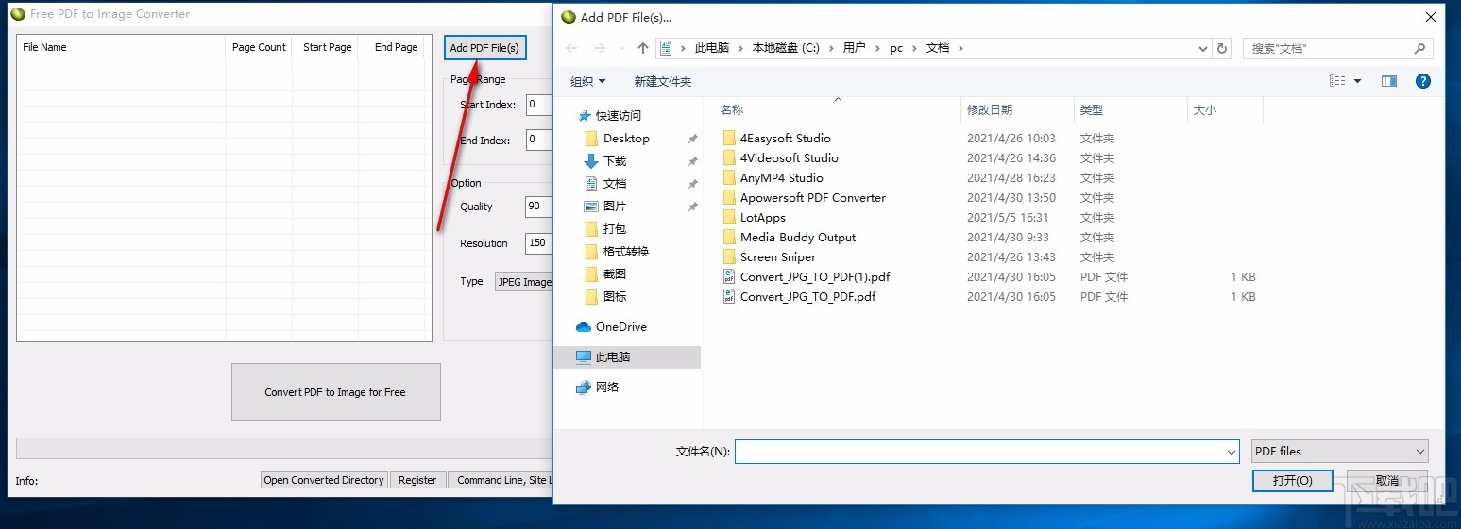The width and height of the screenshot is (1461, 529).
Task: Go back in Add PDF File(s) dialog
Action: click(571, 48)
